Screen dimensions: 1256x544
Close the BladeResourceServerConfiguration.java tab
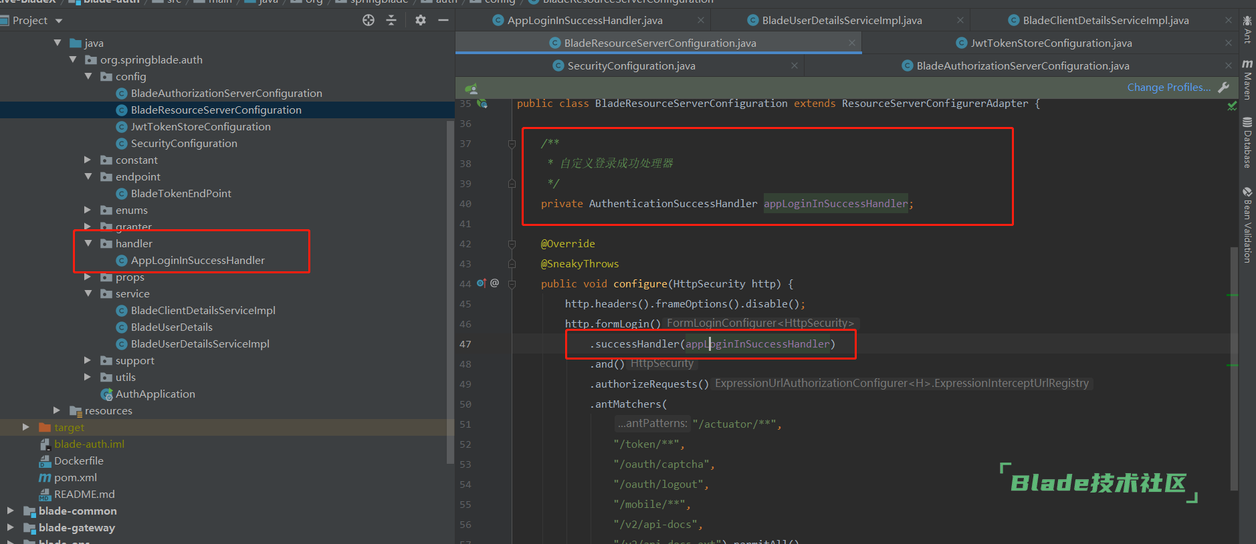[x=852, y=43]
